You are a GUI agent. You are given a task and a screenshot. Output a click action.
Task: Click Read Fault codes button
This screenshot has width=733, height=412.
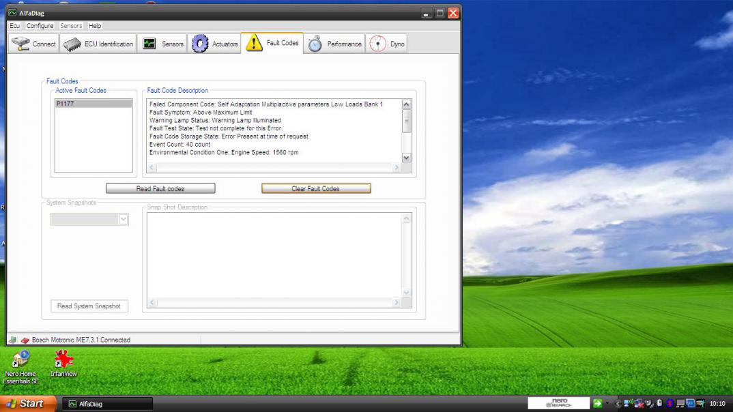(x=160, y=188)
